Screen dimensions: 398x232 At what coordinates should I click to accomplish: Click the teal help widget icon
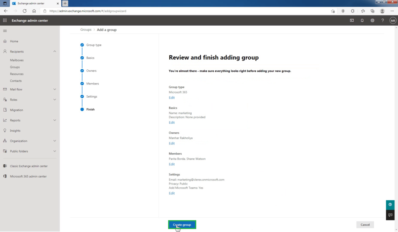[x=390, y=204]
